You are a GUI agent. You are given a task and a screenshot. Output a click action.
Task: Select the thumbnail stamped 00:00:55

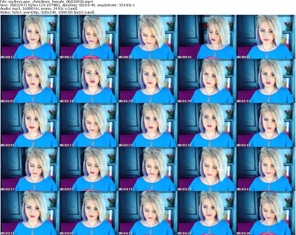tap(266, 37)
